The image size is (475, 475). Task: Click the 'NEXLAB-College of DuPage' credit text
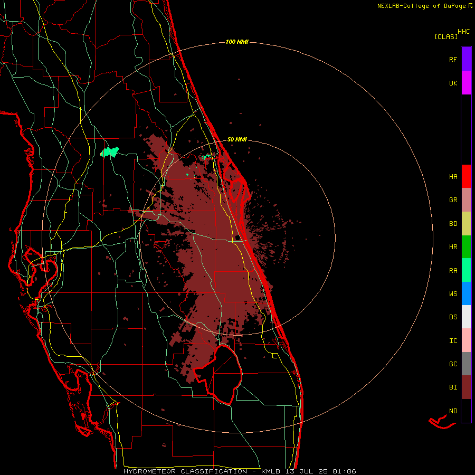[421, 6]
